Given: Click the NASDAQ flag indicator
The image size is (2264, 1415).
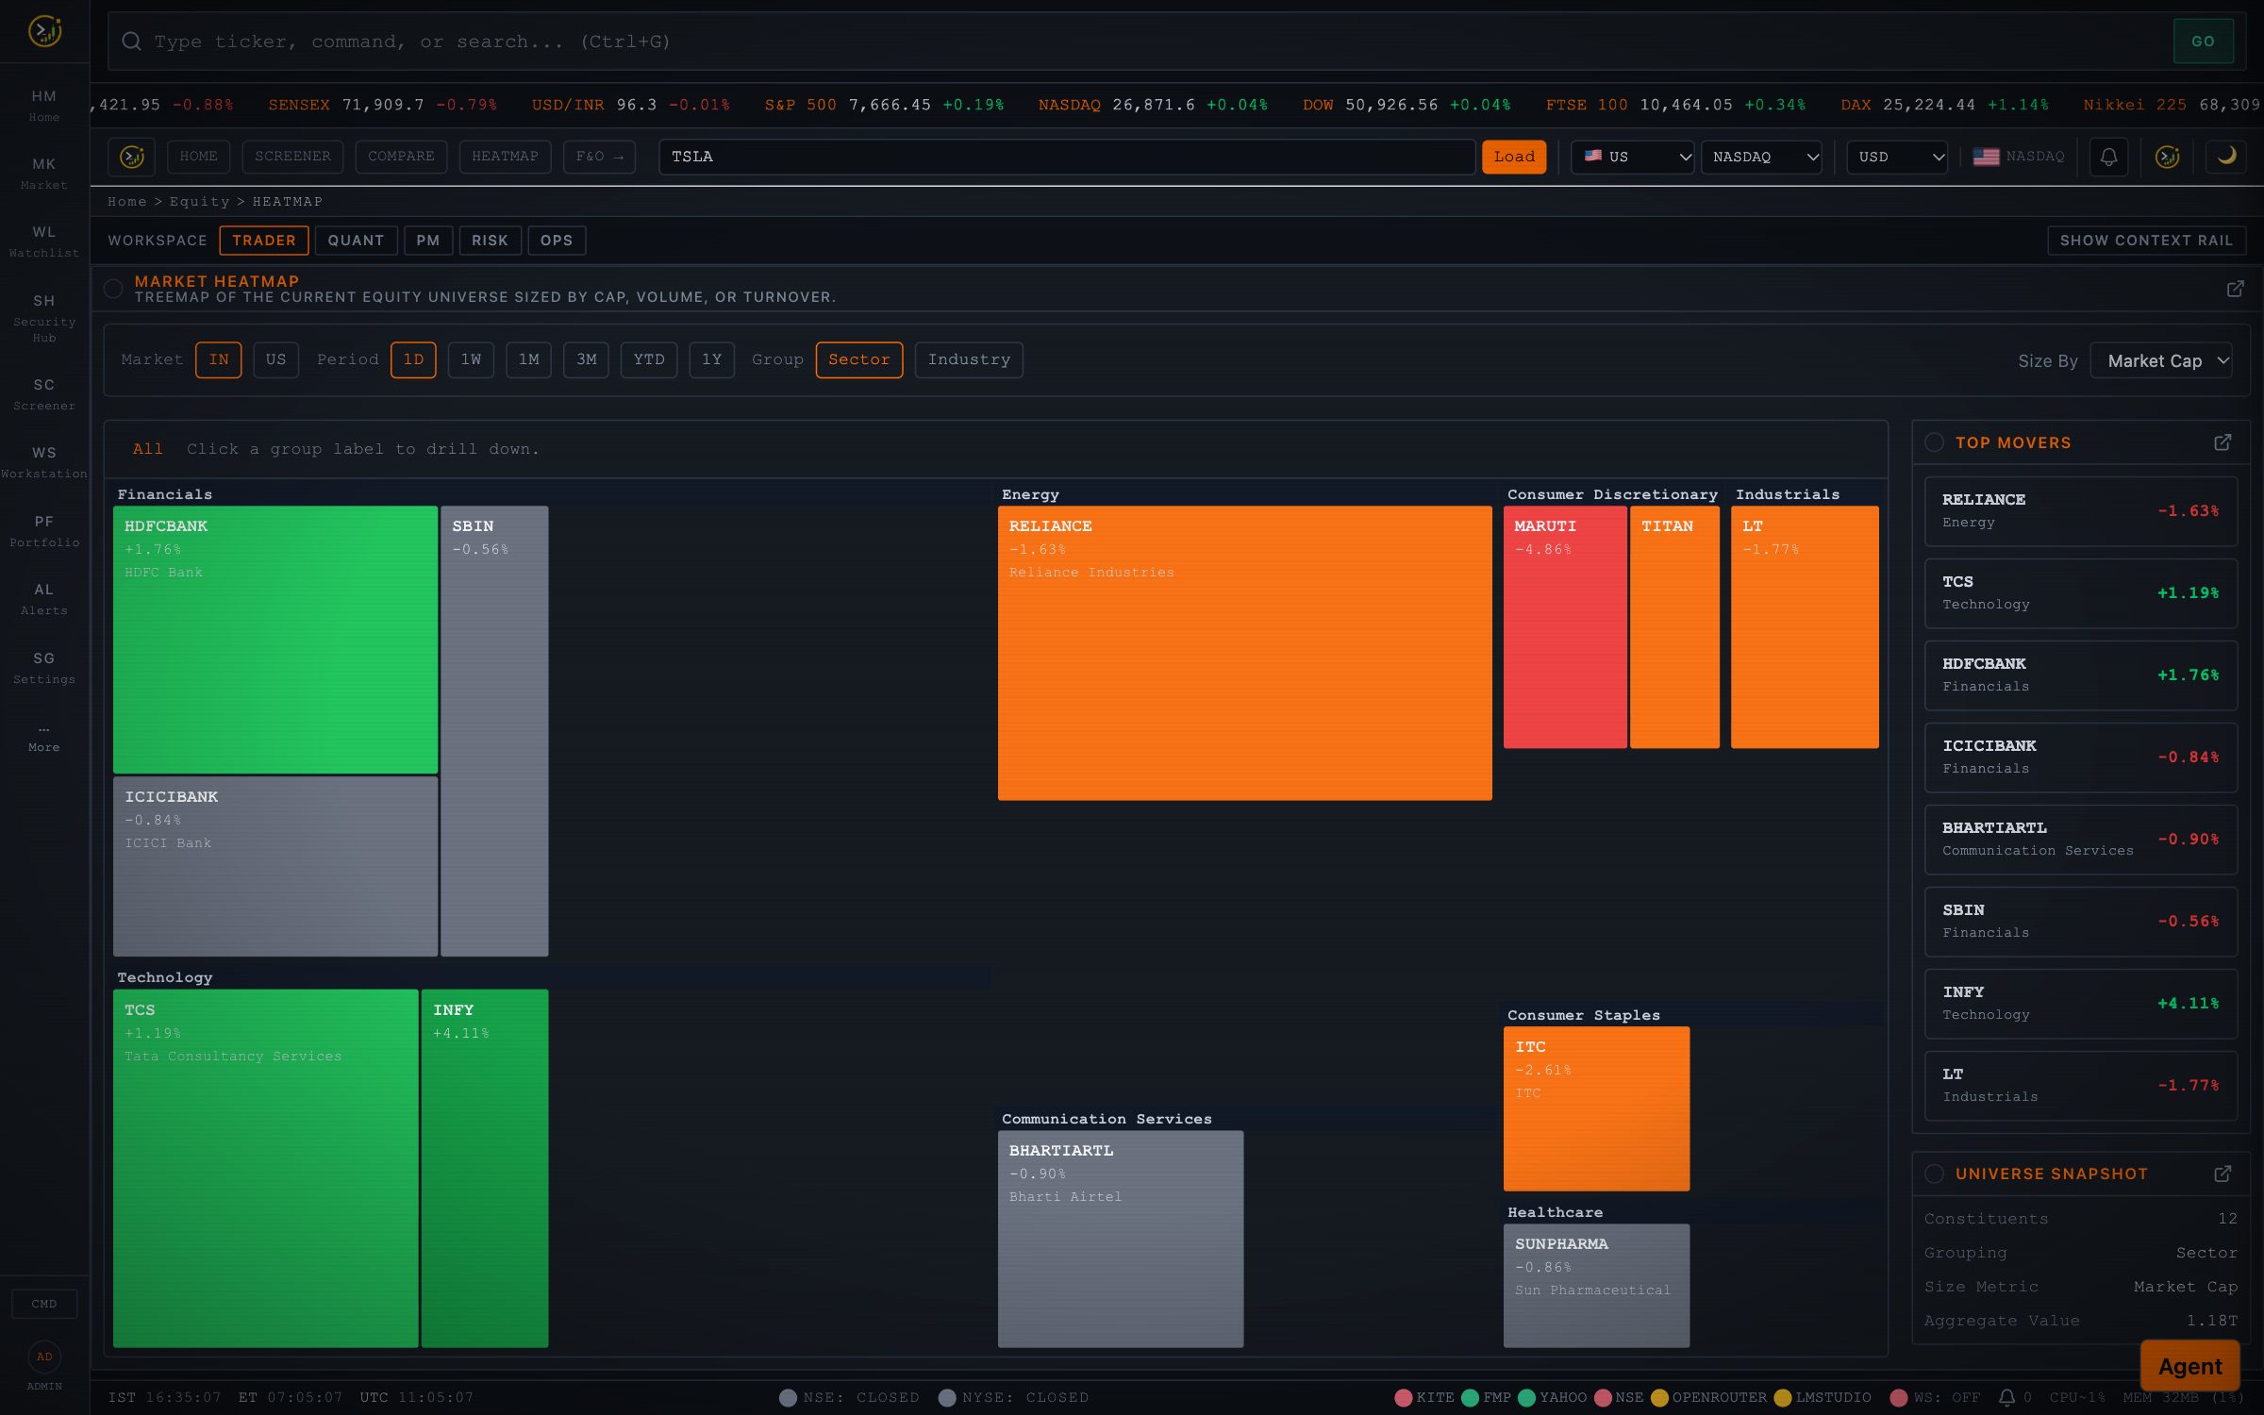Looking at the screenshot, I should click(2019, 157).
